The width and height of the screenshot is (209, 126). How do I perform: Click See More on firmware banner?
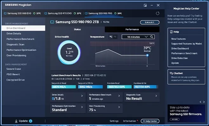(175, 119)
